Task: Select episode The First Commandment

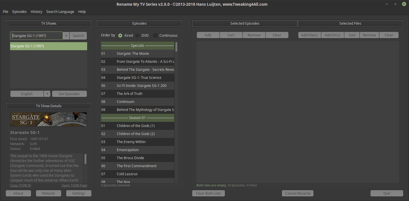Action: point(137,166)
